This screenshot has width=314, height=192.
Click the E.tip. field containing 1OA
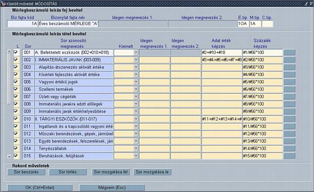(243, 24)
